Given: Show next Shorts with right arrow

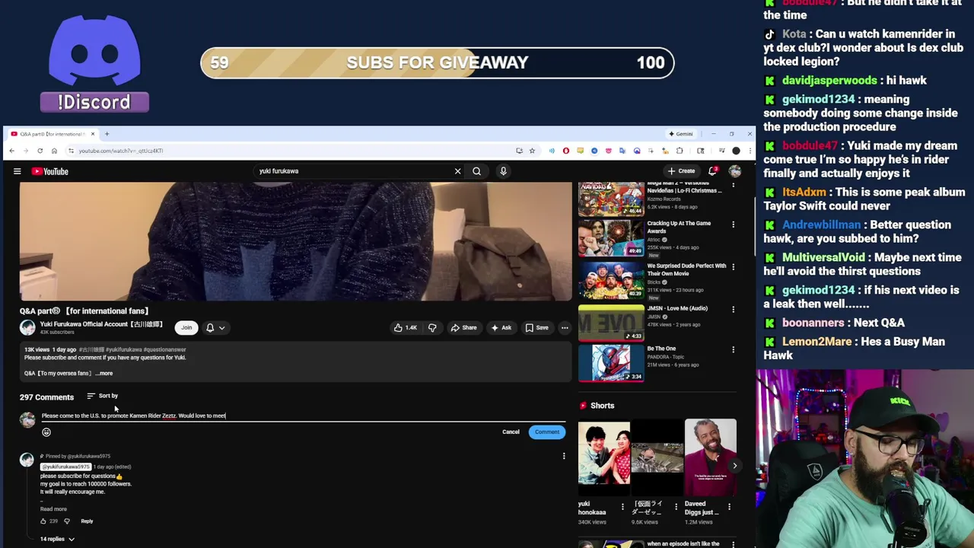Looking at the screenshot, I should point(734,466).
